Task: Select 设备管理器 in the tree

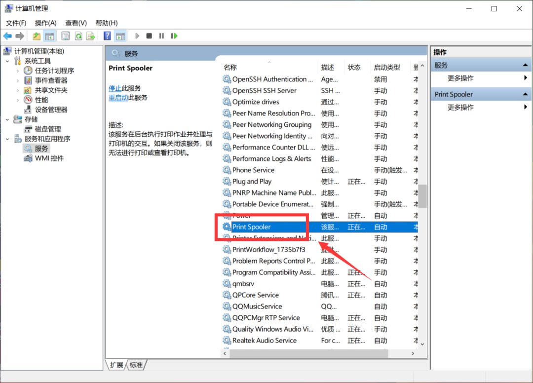Action: (51, 110)
